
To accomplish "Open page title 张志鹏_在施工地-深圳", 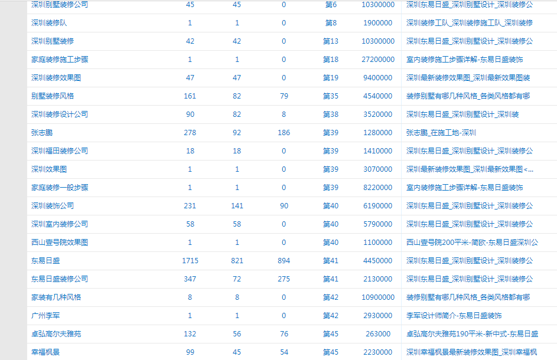I will pos(441,133).
